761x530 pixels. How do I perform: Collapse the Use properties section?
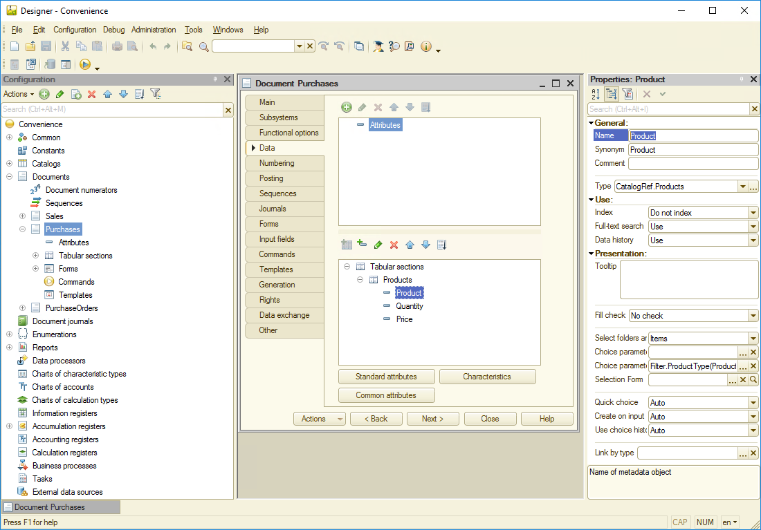point(592,200)
